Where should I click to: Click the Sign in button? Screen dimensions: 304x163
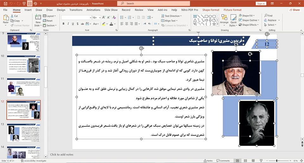click(x=261, y=3)
